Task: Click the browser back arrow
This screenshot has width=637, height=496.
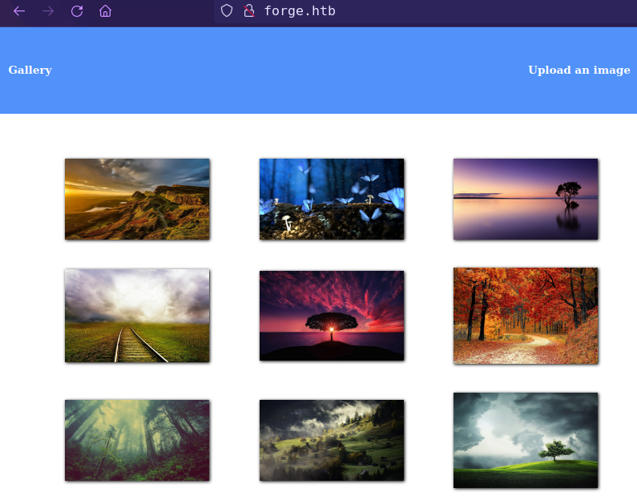Action: pos(19,11)
